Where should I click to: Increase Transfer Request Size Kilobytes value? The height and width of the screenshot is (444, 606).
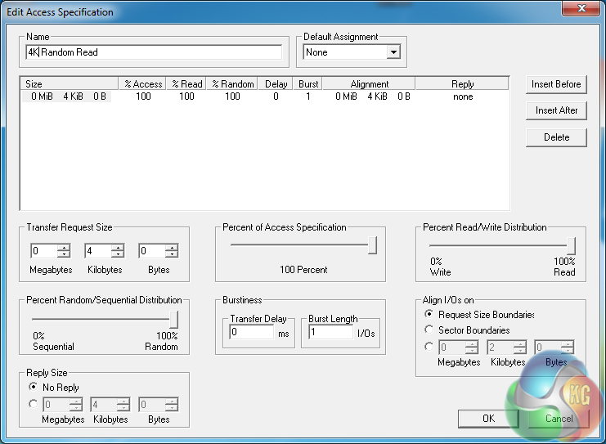117,248
